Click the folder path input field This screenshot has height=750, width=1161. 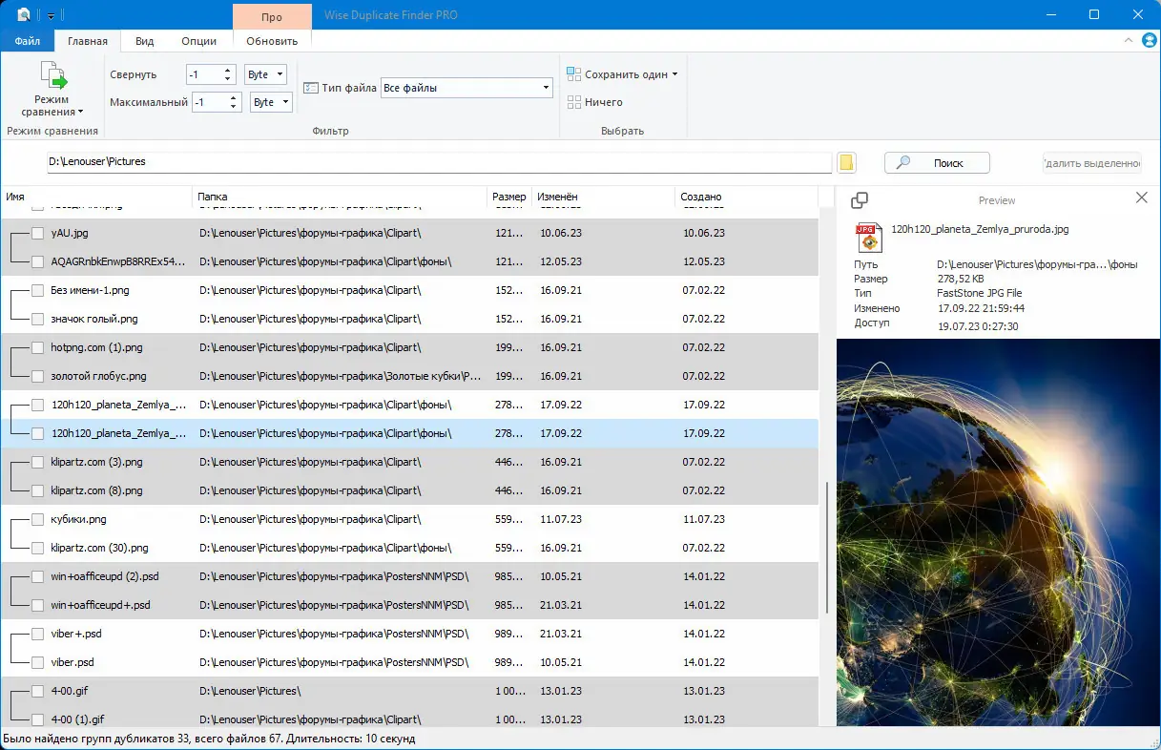(x=439, y=162)
